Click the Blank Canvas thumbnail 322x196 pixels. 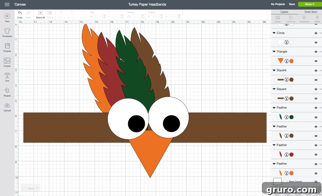coord(277,182)
